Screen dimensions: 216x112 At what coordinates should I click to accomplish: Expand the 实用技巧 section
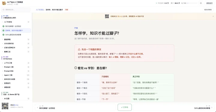tap(16, 83)
